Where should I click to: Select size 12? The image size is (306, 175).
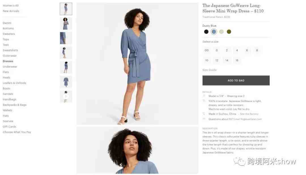tap(217, 60)
